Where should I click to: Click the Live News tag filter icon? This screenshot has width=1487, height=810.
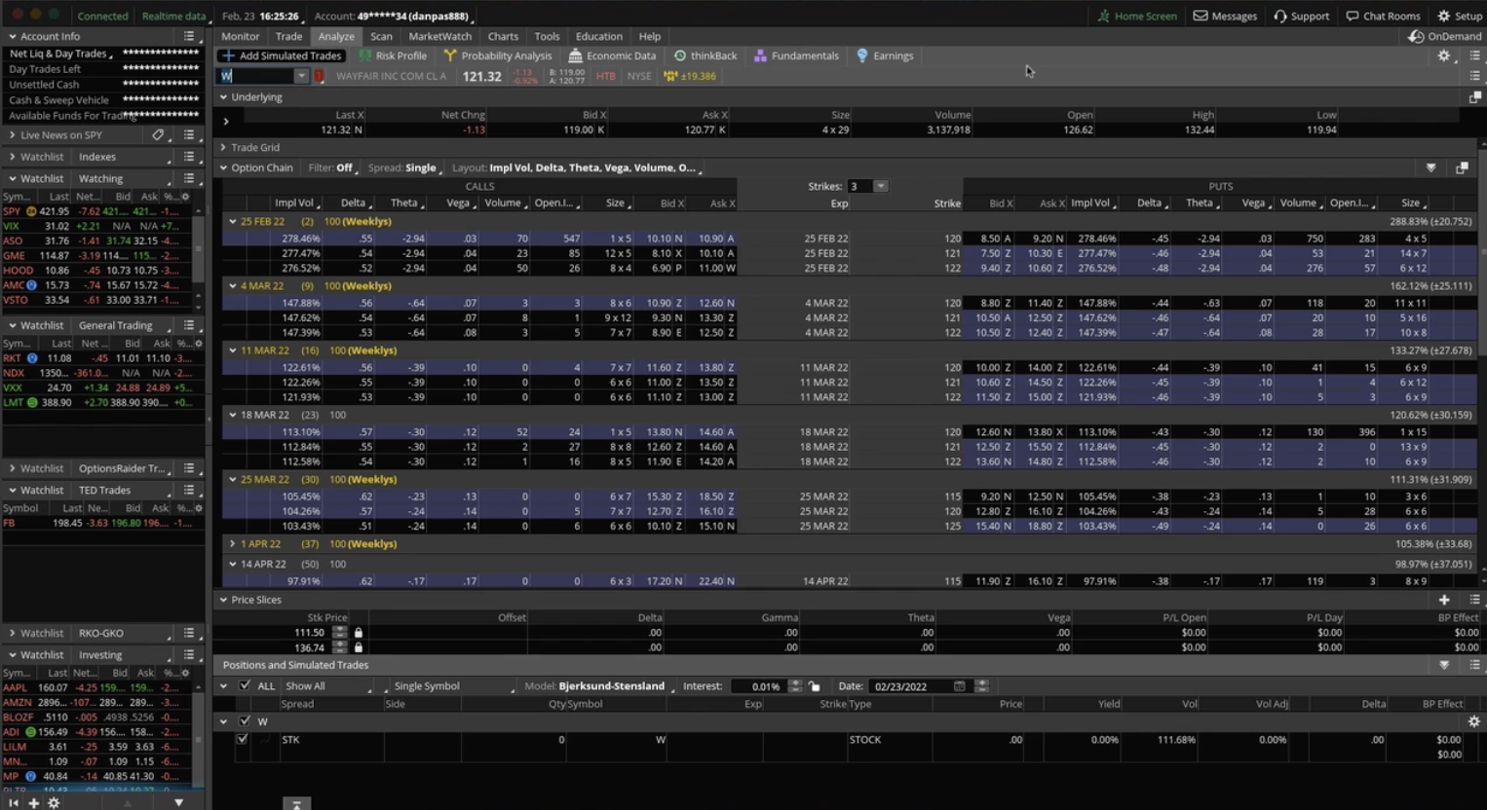tap(158, 135)
